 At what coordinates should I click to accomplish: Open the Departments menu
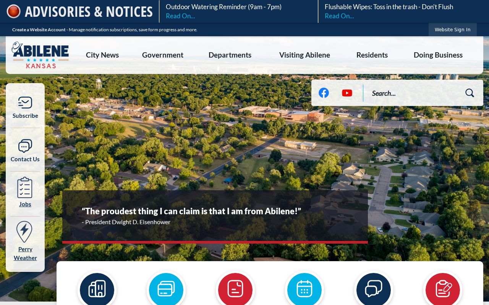pyautogui.click(x=230, y=55)
